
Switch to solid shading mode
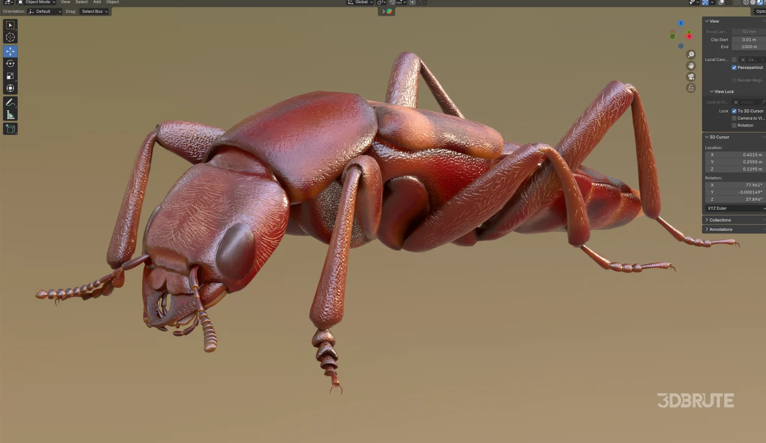(753, 2)
